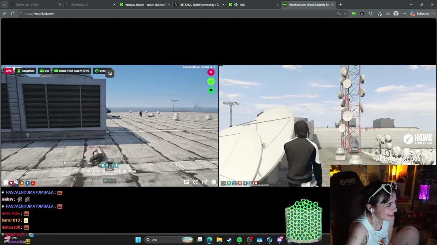Go back in browser history

[4, 14]
